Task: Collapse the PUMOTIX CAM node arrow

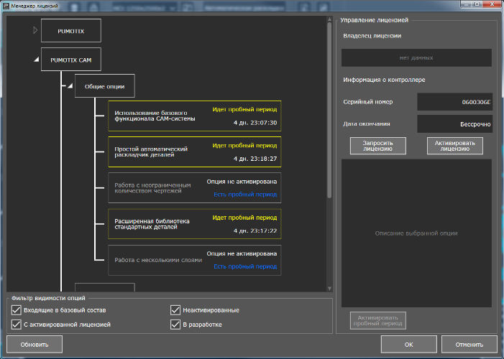Action: point(37,60)
